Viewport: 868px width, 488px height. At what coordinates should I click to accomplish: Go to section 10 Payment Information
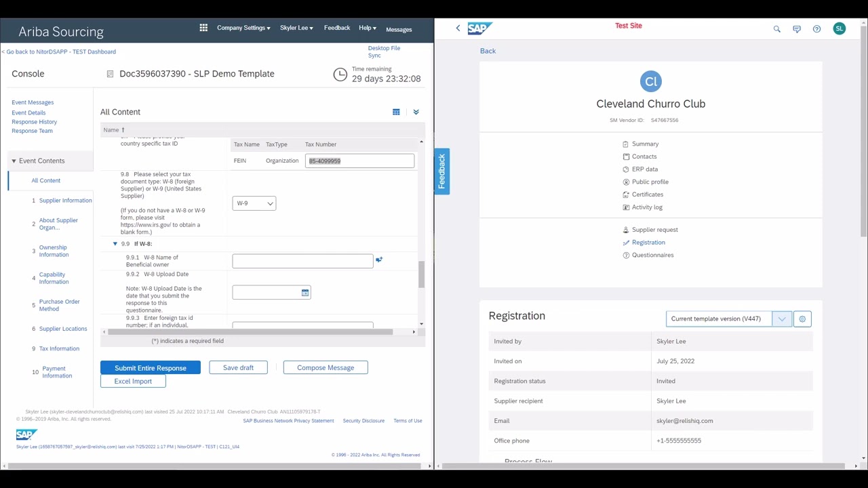tap(57, 372)
